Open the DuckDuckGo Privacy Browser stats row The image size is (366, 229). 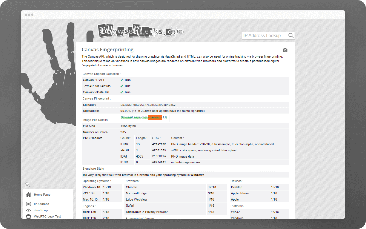click(147, 212)
